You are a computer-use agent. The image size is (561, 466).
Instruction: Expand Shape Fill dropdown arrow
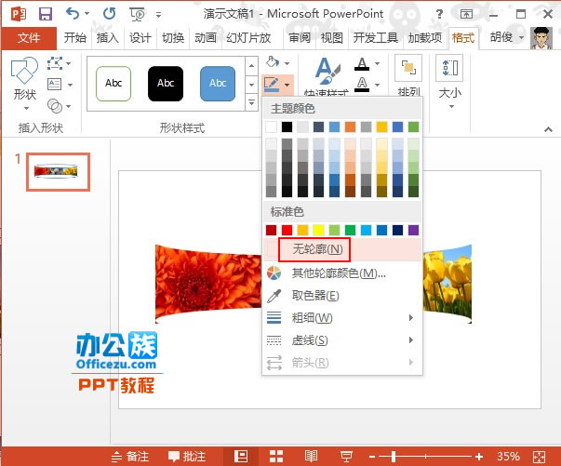pos(287,63)
